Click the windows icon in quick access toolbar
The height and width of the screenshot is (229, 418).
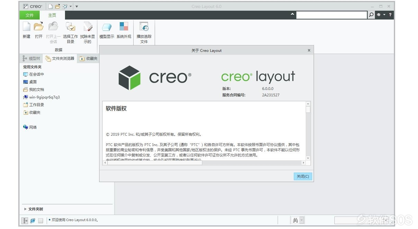(x=65, y=6)
